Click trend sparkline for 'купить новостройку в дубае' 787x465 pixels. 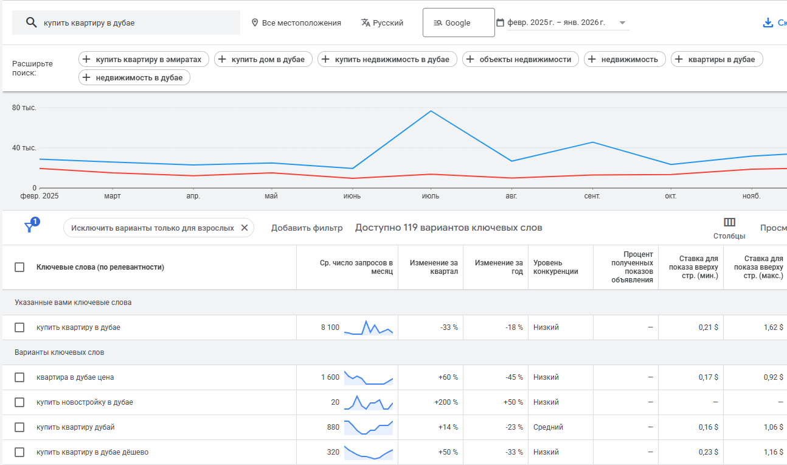point(369,402)
